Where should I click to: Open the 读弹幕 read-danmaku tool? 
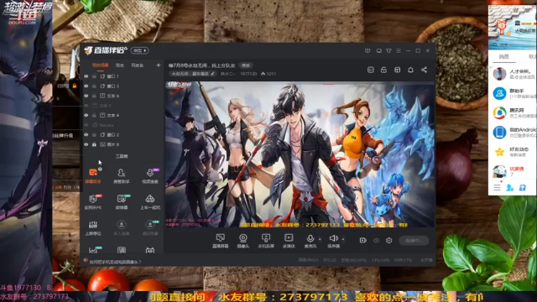(121, 201)
